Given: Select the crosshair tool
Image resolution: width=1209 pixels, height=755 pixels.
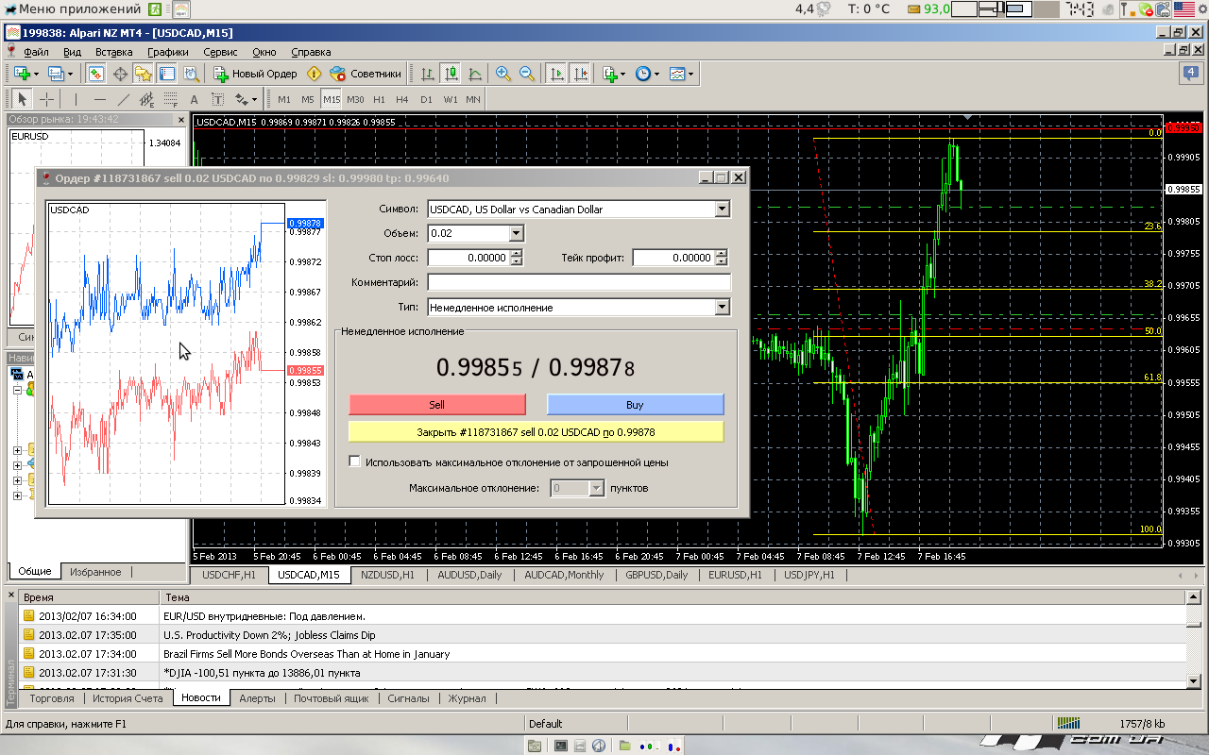Looking at the screenshot, I should tap(46, 99).
